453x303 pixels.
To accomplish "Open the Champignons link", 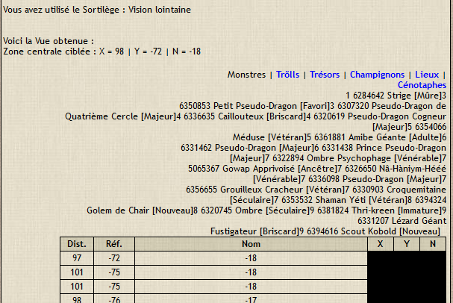I will click(377, 75).
